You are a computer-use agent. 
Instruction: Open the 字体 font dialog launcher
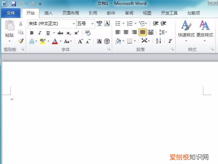(109, 49)
